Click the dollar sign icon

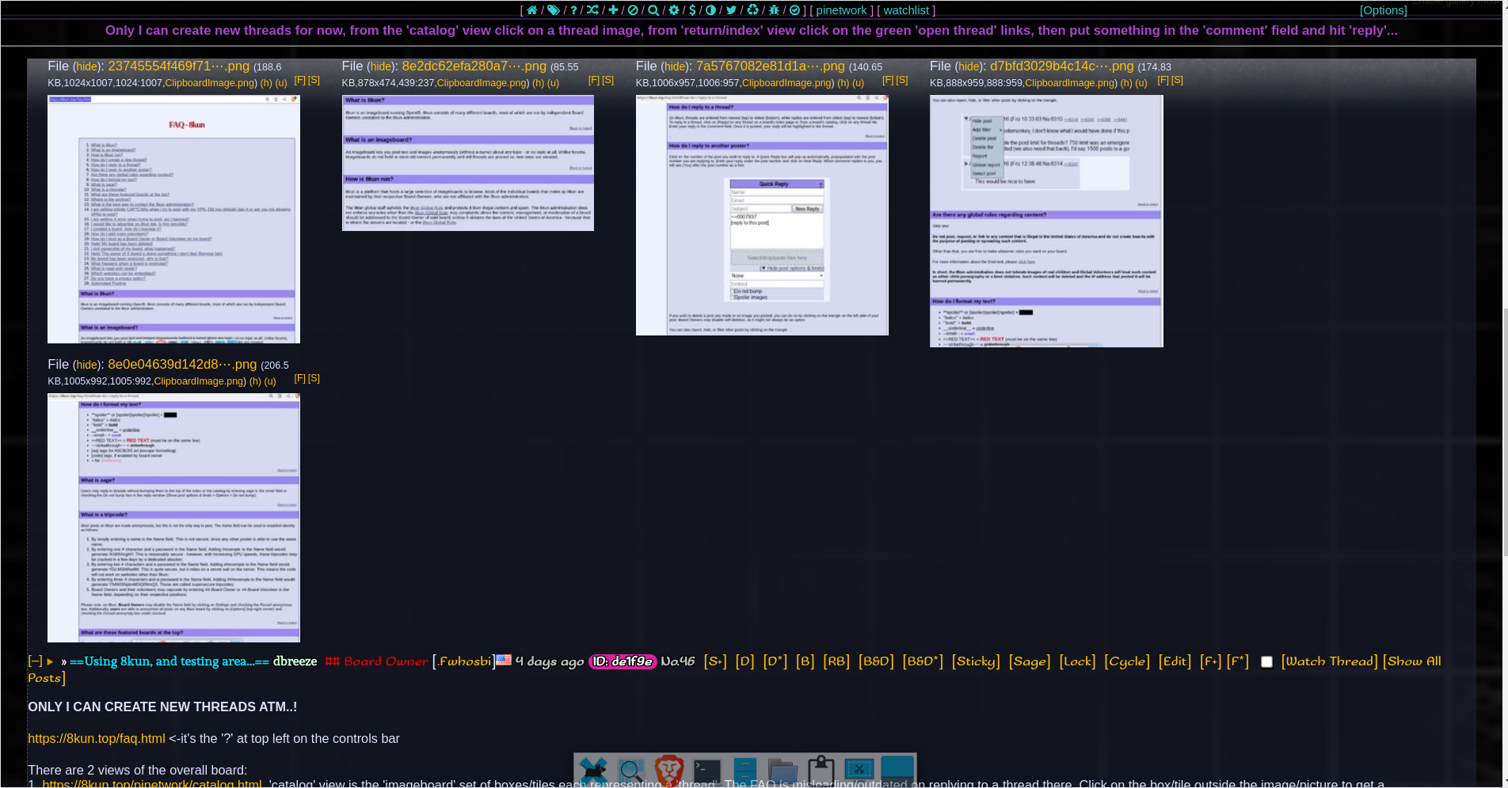(692, 10)
